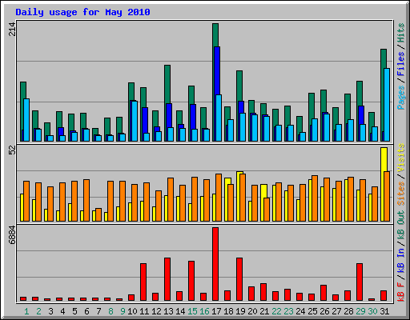Click the cyan Pages bar for day 31

click(x=387, y=105)
